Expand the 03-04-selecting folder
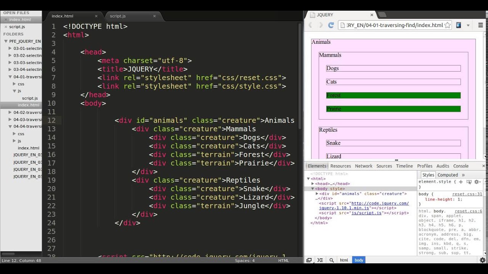 10,70
